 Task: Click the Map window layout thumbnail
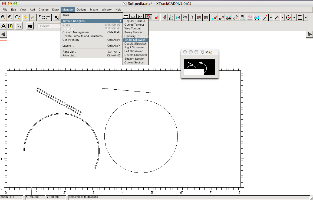click(200, 67)
